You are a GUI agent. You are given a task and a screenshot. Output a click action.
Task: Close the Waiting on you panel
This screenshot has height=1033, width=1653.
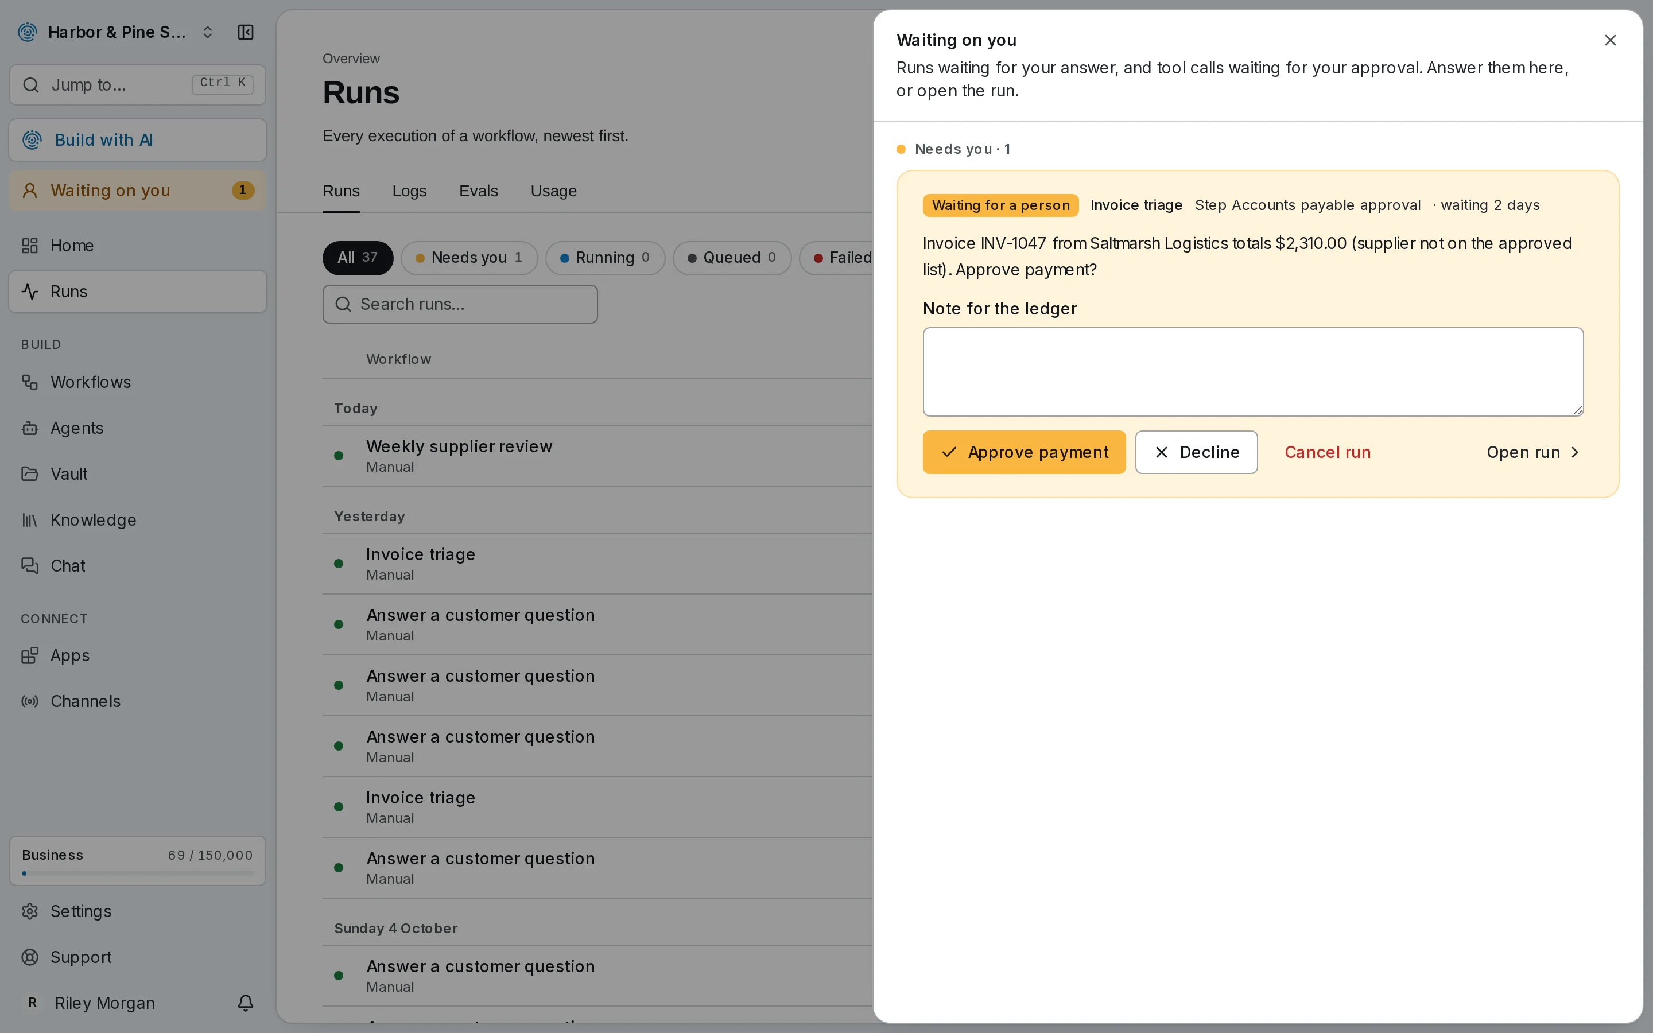pyautogui.click(x=1610, y=40)
